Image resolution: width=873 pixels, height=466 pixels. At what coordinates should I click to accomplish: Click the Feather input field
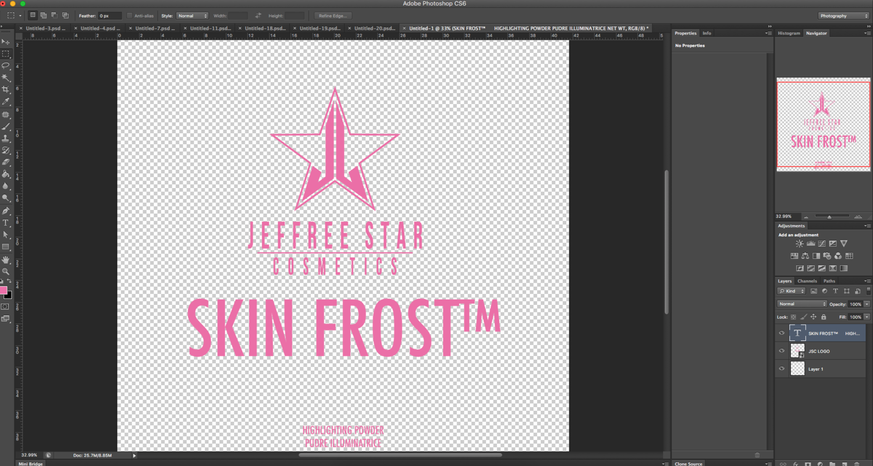coord(110,16)
